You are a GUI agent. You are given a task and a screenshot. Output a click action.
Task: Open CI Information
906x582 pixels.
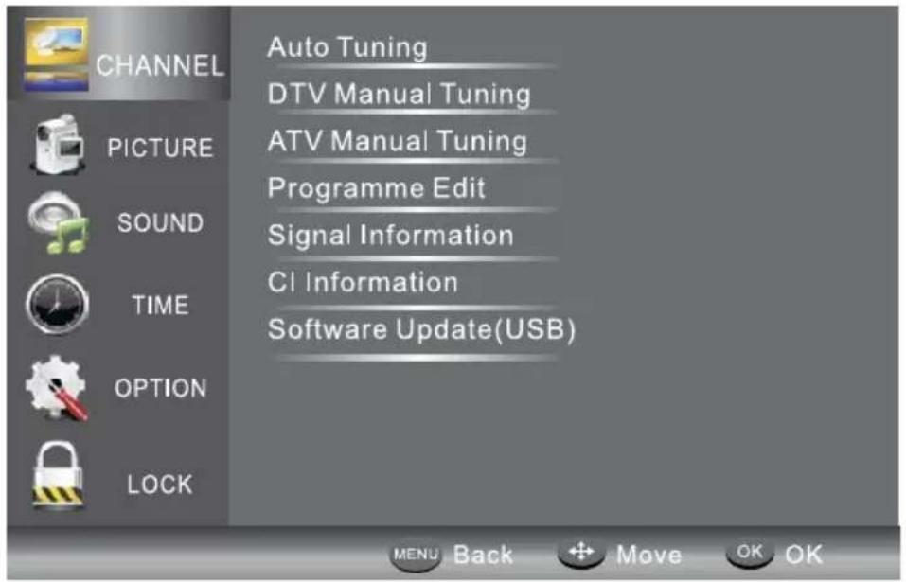click(x=363, y=282)
